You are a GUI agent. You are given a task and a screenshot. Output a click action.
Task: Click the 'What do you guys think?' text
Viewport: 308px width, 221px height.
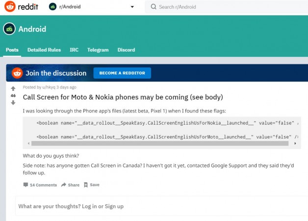coord(51,156)
